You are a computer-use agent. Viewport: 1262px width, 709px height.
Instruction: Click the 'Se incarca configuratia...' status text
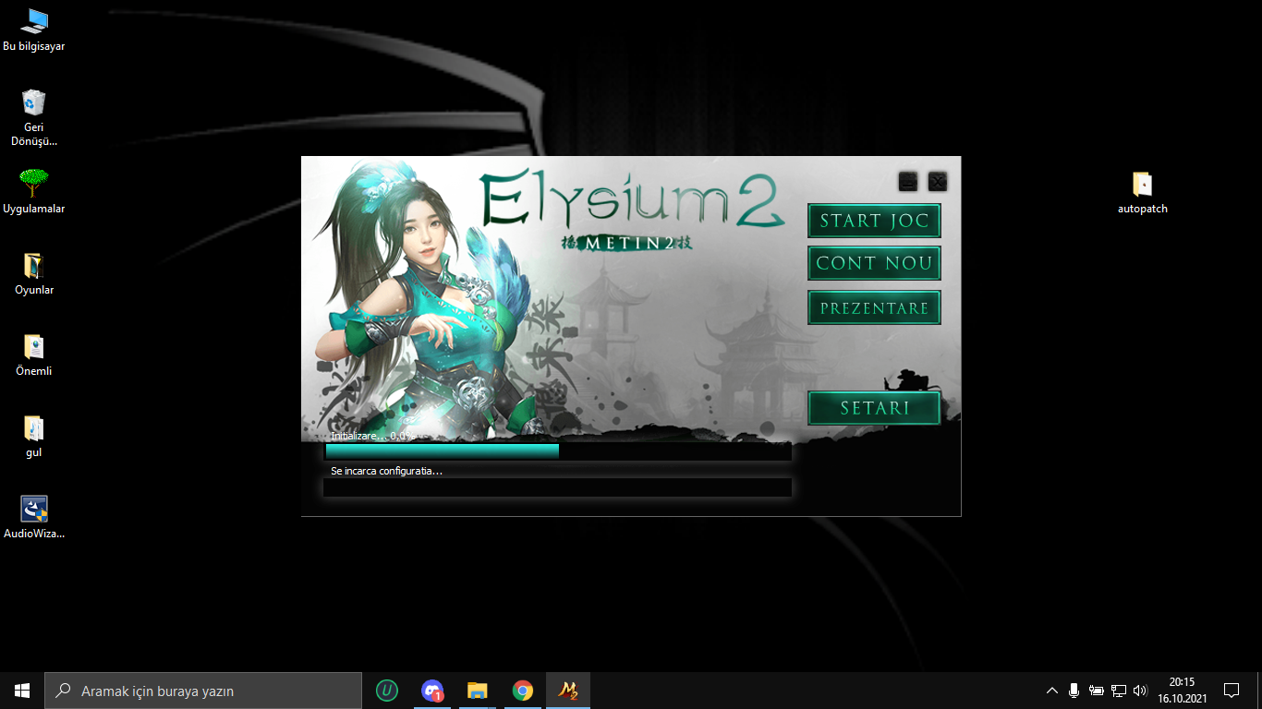386,471
